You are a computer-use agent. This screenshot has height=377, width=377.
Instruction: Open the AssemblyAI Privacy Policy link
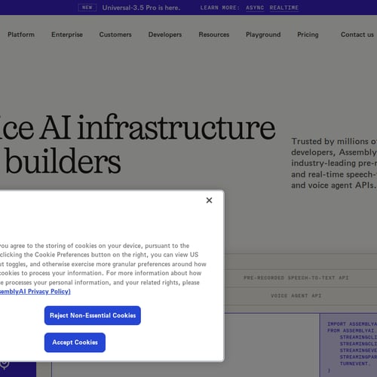35,292
